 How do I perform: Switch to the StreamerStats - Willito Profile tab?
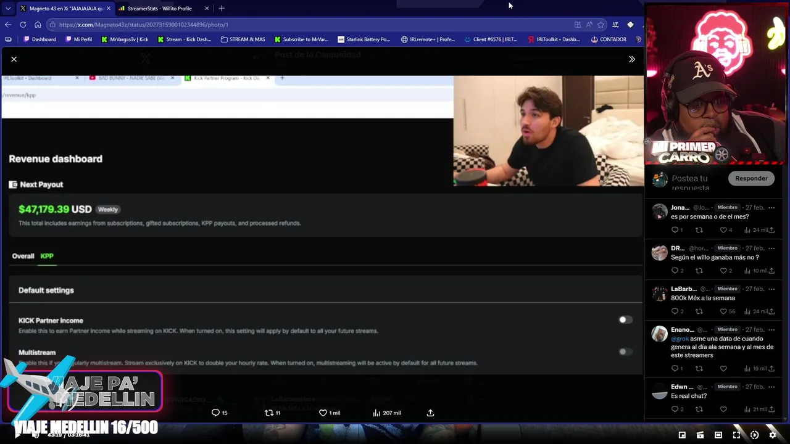[164, 8]
